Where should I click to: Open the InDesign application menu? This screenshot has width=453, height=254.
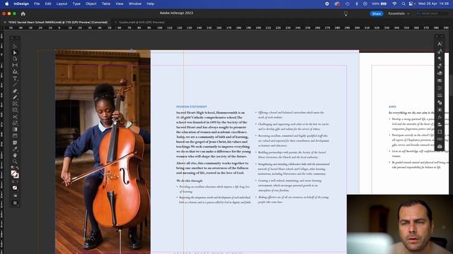point(21,4)
